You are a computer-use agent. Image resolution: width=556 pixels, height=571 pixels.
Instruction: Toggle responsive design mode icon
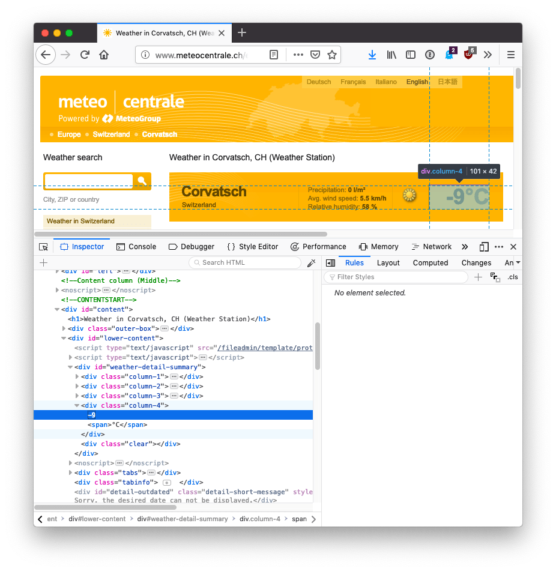484,247
